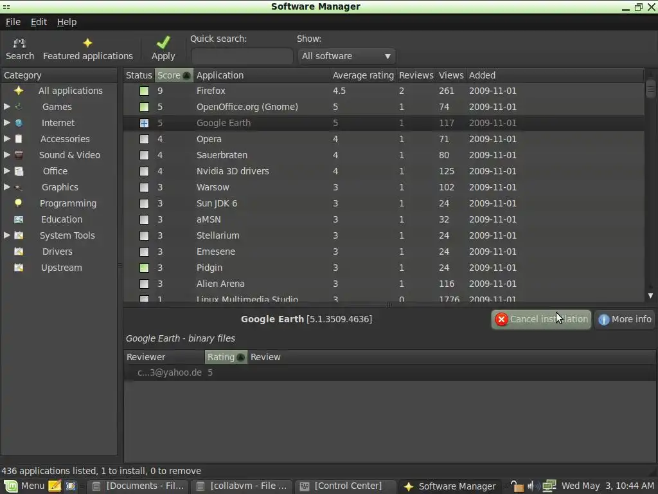Sort by the Application column header
Screen dimensions: 658x494
[x=262, y=76]
